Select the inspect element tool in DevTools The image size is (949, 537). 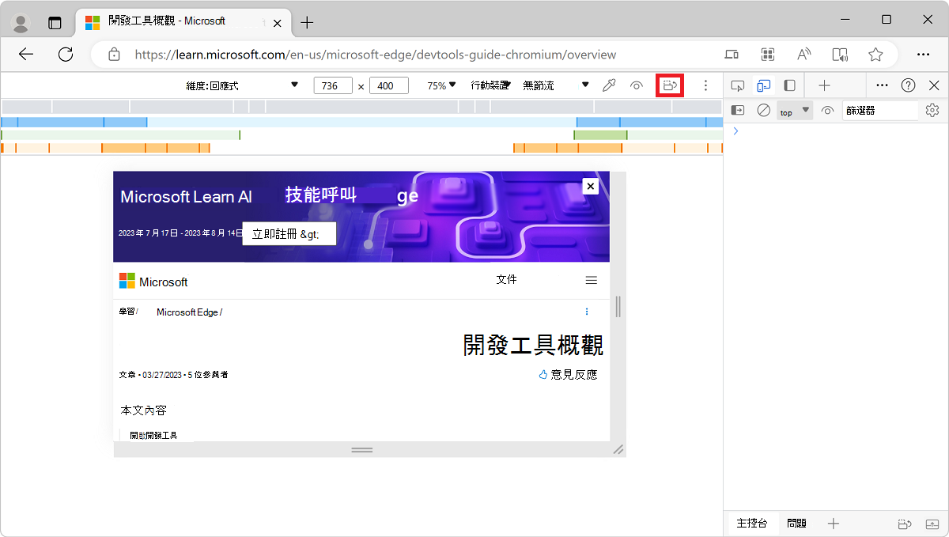coord(738,85)
